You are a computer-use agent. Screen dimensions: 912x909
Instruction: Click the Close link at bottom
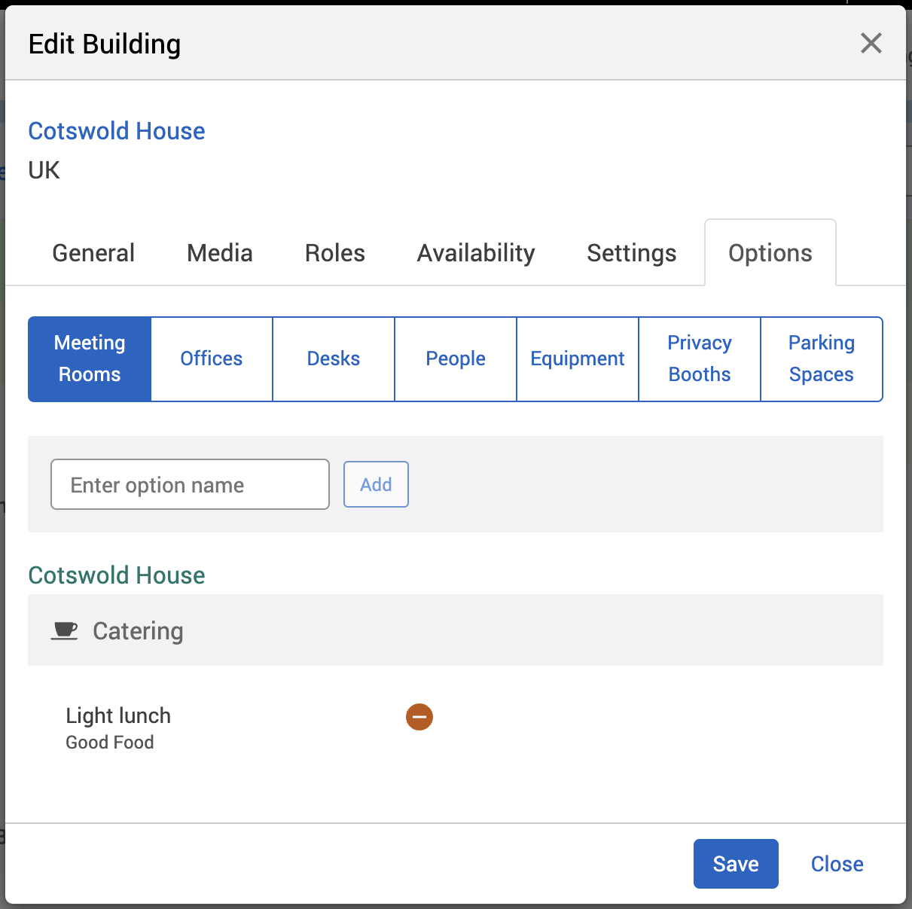point(837,864)
